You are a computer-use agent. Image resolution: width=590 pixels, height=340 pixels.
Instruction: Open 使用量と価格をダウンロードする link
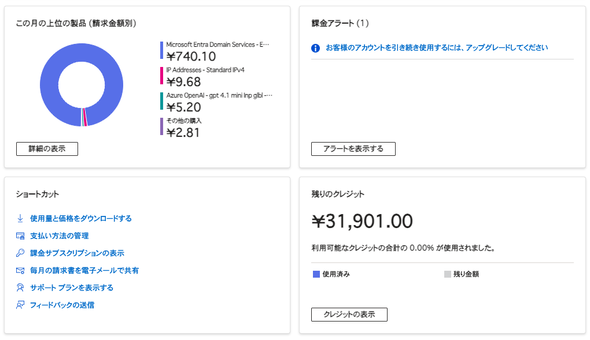(x=81, y=218)
